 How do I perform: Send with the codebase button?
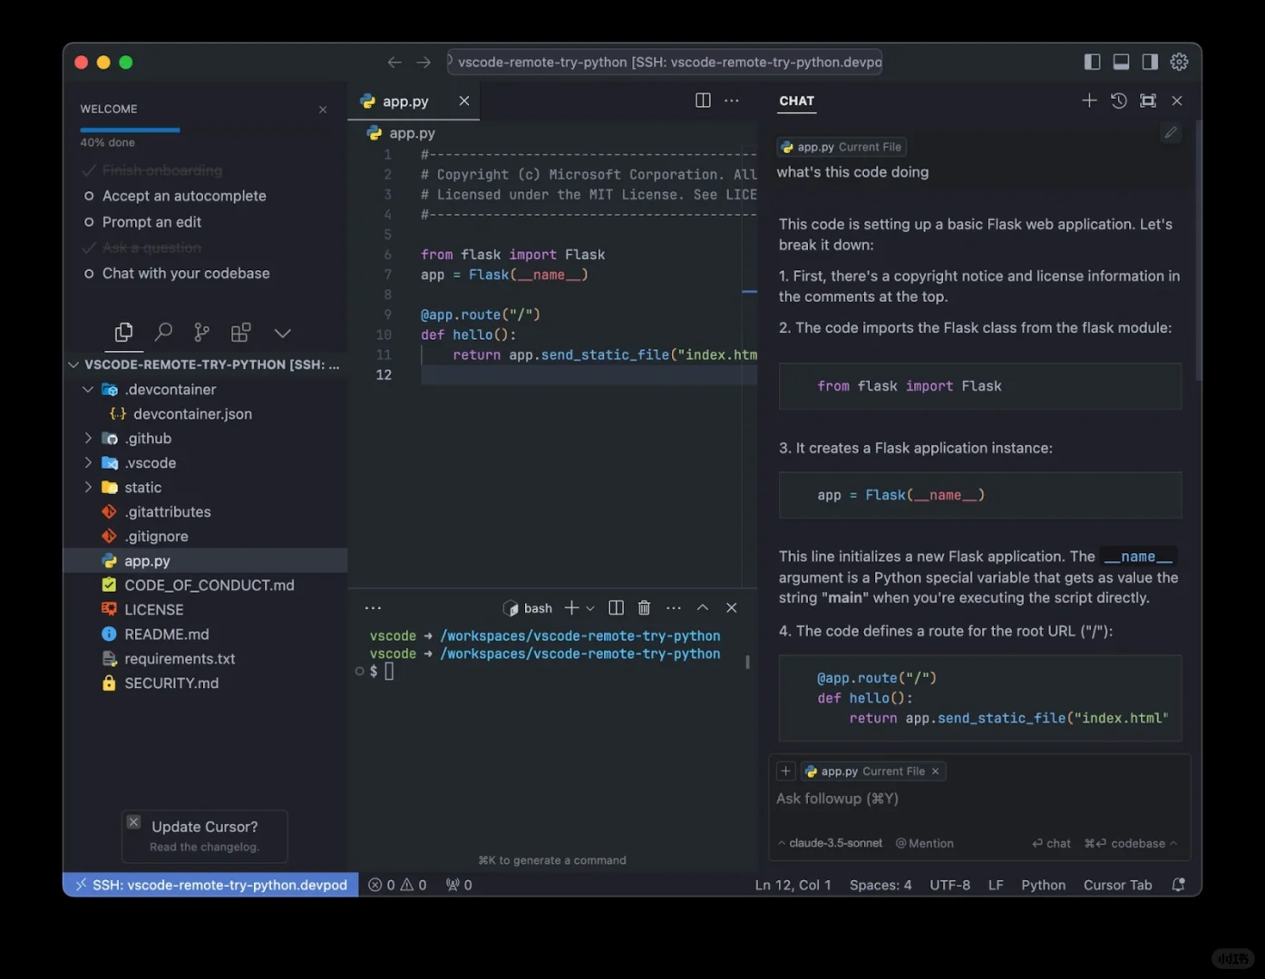tap(1131, 843)
